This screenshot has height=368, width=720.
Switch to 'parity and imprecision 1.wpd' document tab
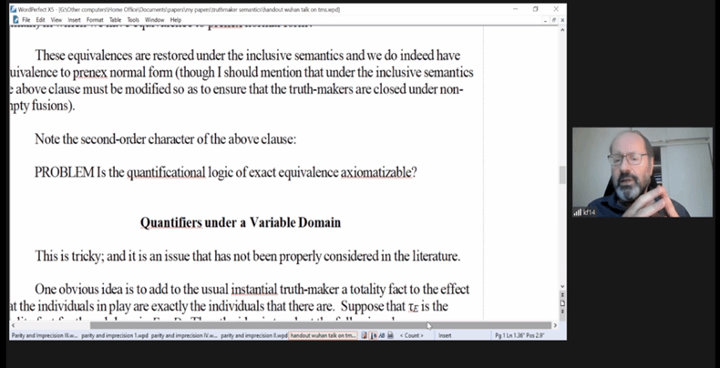[x=113, y=335]
